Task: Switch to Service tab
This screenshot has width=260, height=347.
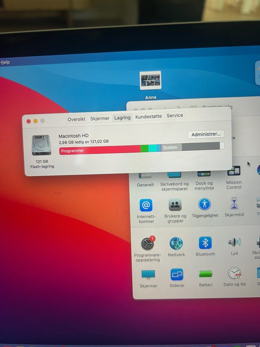Action: click(x=175, y=115)
